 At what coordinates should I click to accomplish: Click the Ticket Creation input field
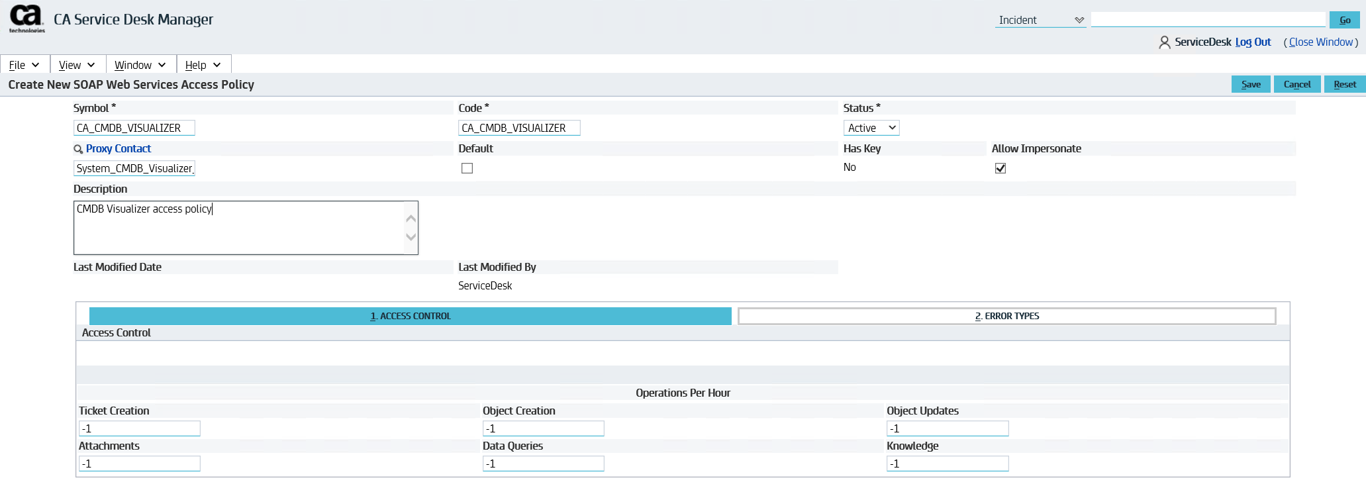pos(140,428)
